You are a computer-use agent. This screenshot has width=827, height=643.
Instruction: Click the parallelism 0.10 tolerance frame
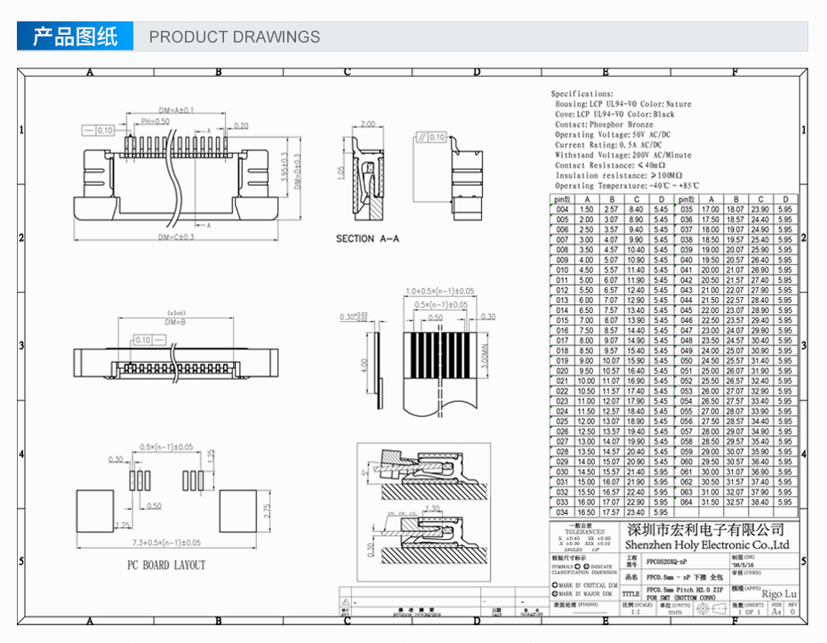pyautogui.click(x=430, y=137)
